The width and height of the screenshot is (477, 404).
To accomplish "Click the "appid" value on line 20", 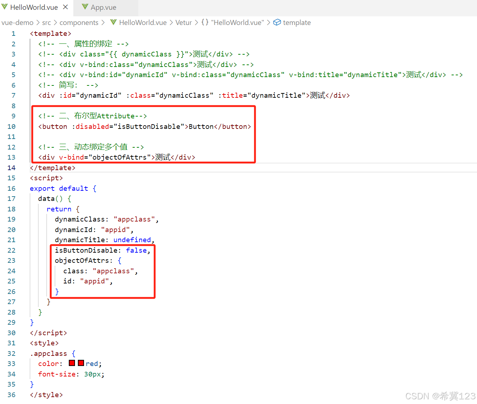I will (116, 230).
